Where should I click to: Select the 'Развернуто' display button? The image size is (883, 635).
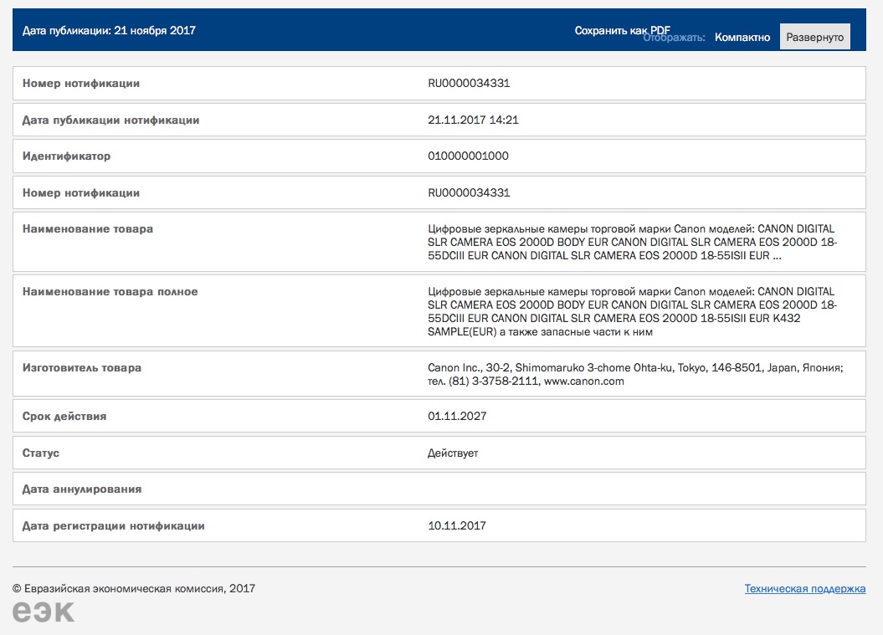(x=815, y=37)
